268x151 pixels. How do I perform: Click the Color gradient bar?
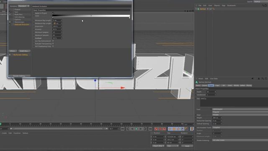[x=91, y=16]
